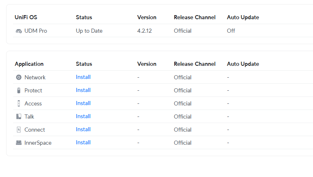Click the Network application icon
The width and height of the screenshot is (313, 177).
(x=19, y=77)
